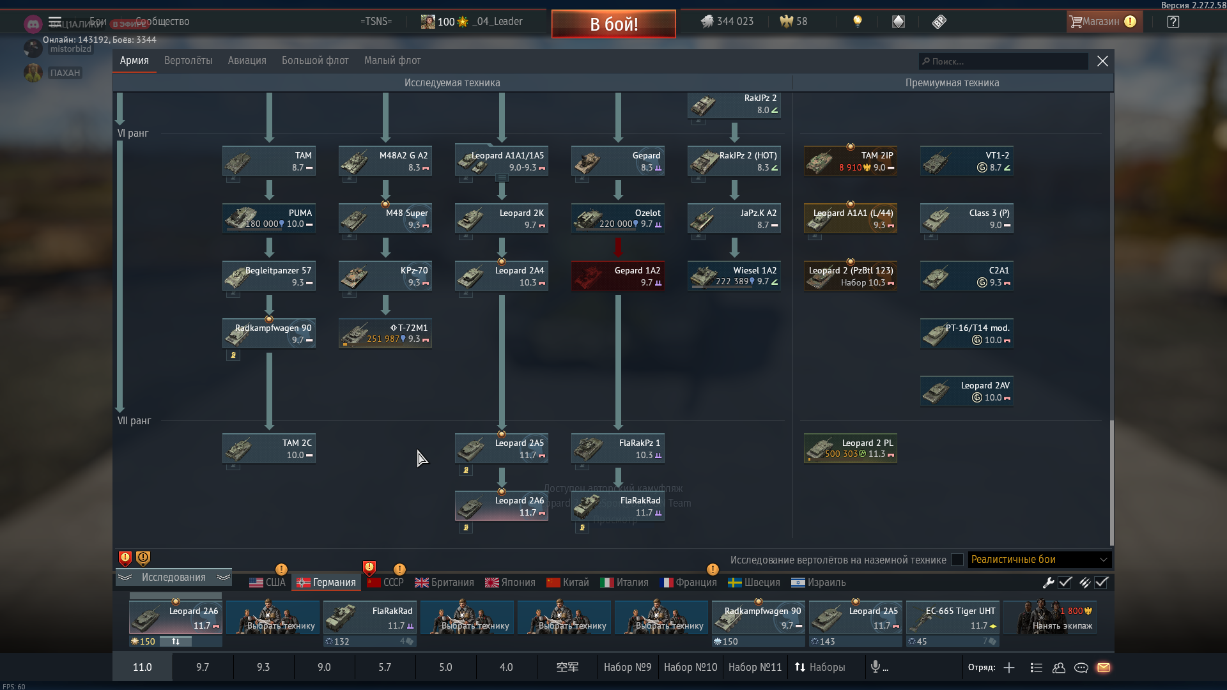This screenshot has width=1227, height=690.
Task: Select the PUMA vehicle card
Action: click(x=269, y=218)
